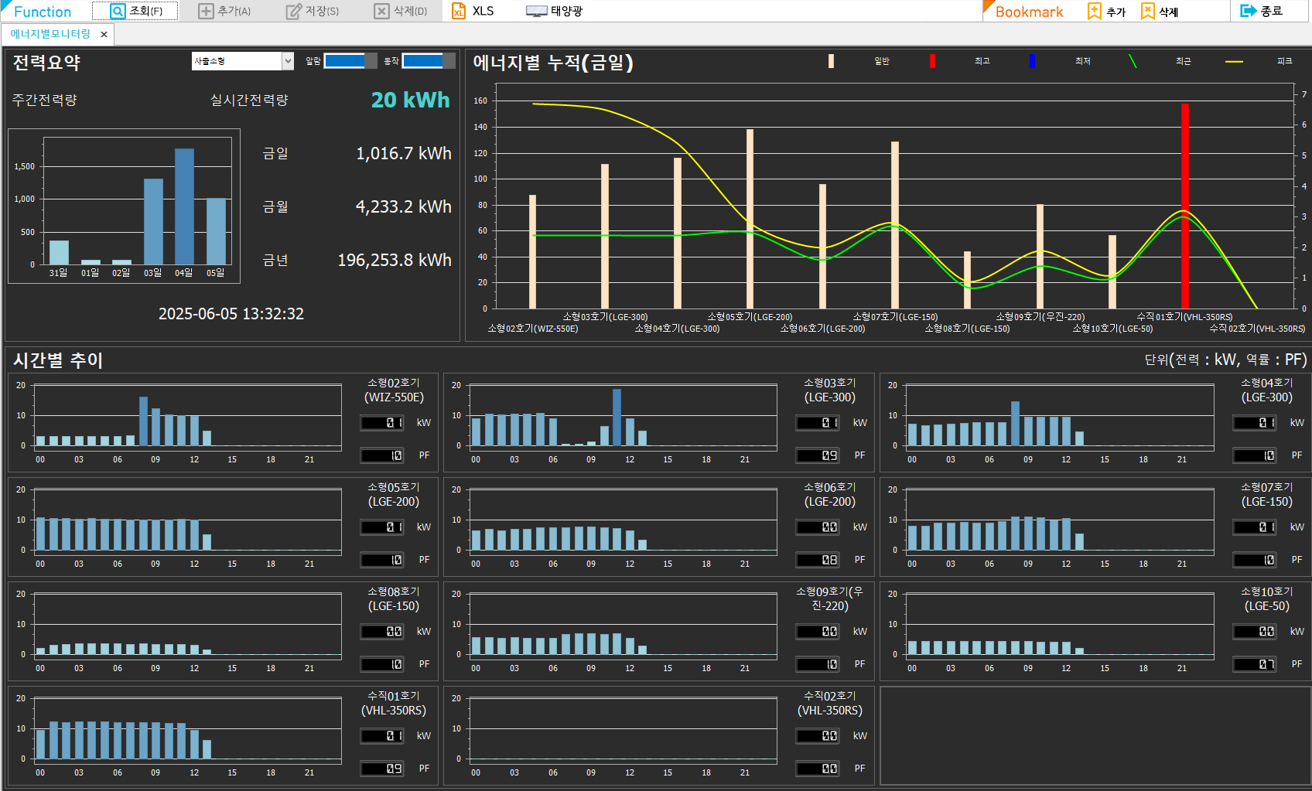
Task: Click the 소형07호기(LGE-150) axis label
Action: (895, 317)
